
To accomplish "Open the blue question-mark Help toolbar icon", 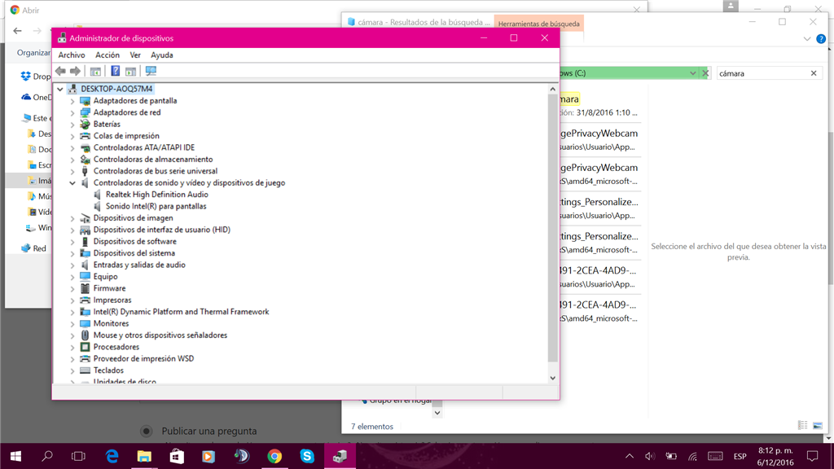I will click(115, 71).
